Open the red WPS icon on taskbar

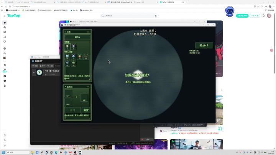(x=71, y=152)
